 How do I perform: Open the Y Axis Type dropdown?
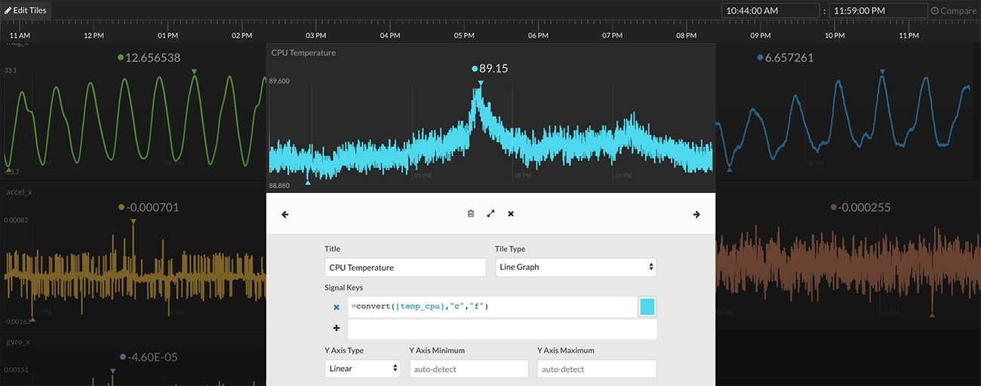[x=362, y=369]
